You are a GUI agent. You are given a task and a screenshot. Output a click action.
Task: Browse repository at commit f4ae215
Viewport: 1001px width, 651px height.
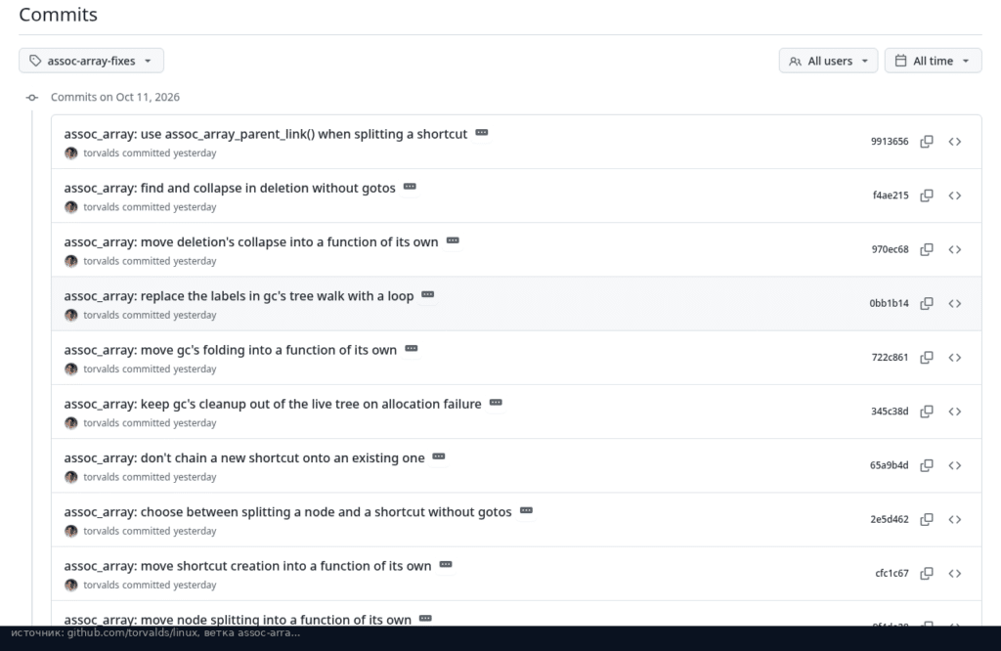[954, 195]
